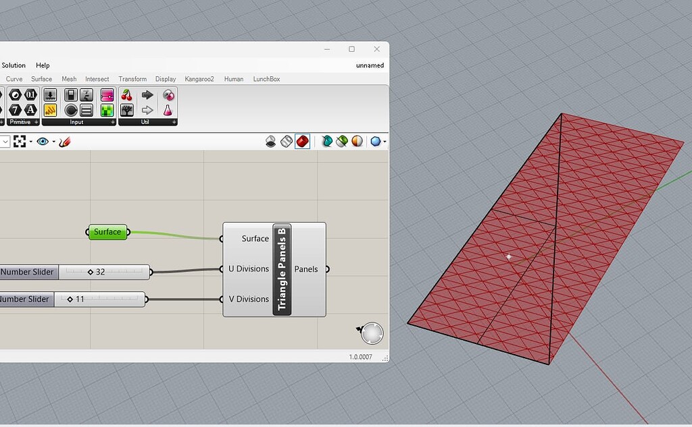
Task: Open the Colour Swatch input icon
Action: 106,96
